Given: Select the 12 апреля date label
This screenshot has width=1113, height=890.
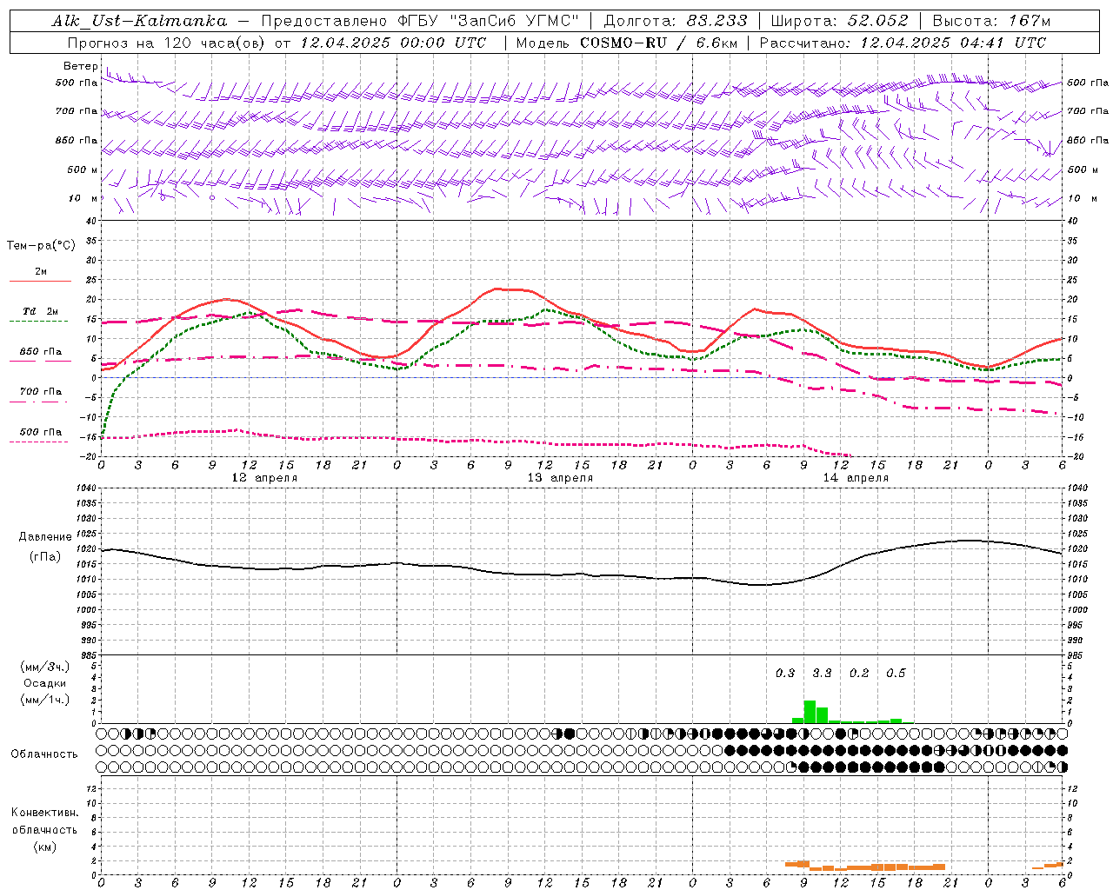Looking at the screenshot, I should [x=263, y=478].
